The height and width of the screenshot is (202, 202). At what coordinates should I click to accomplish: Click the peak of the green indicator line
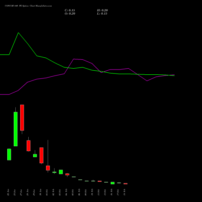[x=19, y=33]
